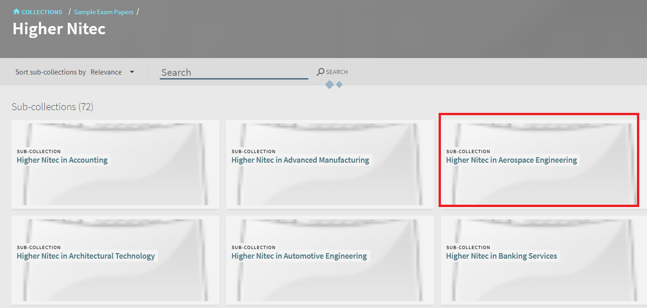This screenshot has height=308, width=647.
Task: Open Higher Nitec in Architectural Technology link
Action: click(86, 256)
